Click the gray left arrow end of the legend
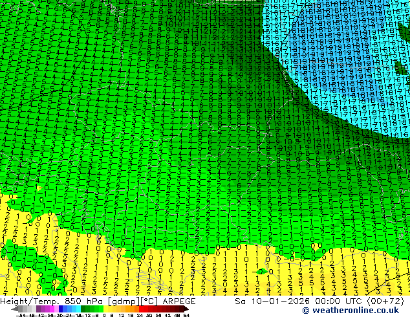Image resolution: width=410 pixels, height=317 pixels. click(x=15, y=309)
